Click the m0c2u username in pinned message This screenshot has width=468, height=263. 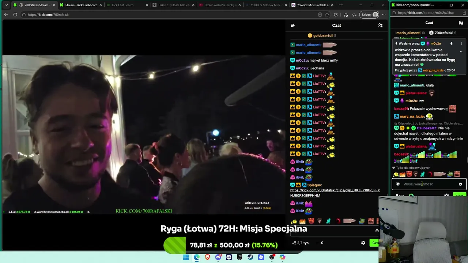[x=435, y=43]
